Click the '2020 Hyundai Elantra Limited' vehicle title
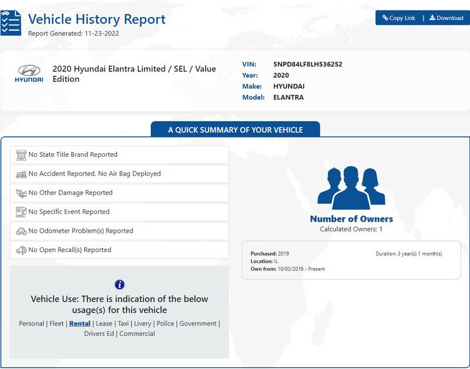The width and height of the screenshot is (470, 369). 135,73
